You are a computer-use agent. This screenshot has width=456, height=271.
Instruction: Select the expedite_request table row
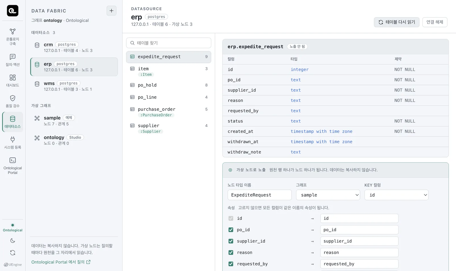coord(169,57)
